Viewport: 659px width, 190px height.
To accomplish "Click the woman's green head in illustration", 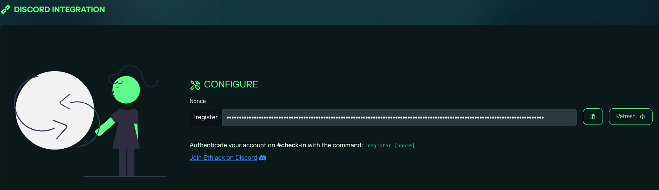I will [x=127, y=90].
